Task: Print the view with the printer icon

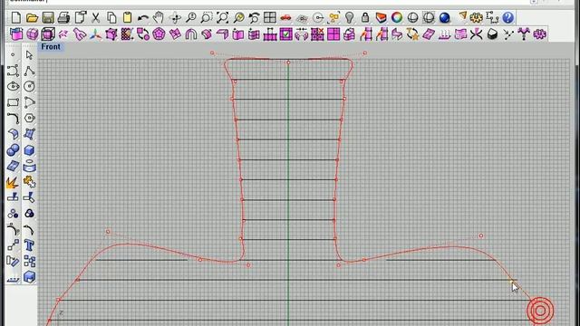Action: [x=63, y=17]
